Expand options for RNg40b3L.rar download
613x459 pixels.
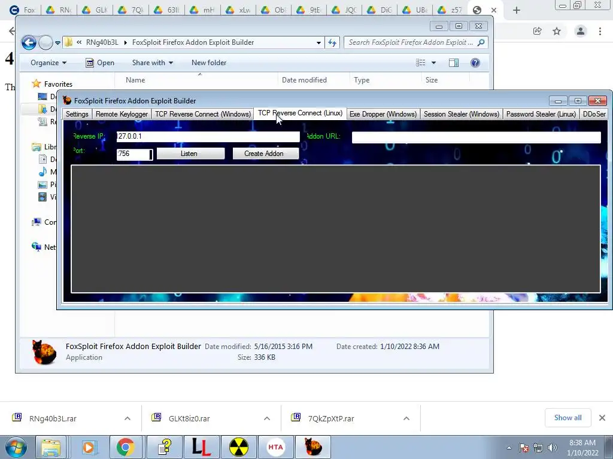tap(128, 418)
